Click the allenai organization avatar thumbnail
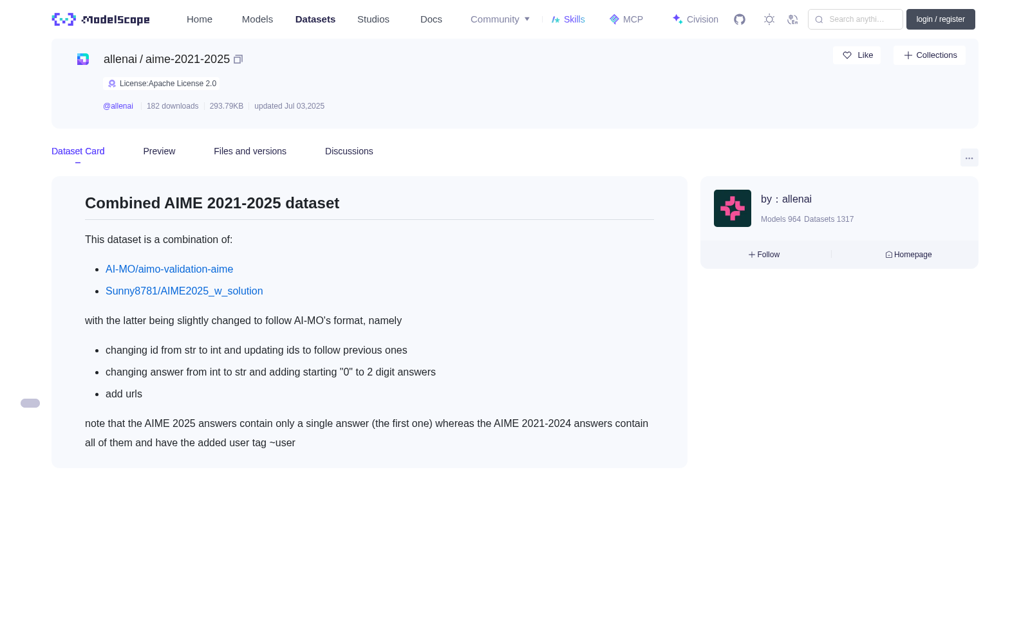 click(x=733, y=208)
